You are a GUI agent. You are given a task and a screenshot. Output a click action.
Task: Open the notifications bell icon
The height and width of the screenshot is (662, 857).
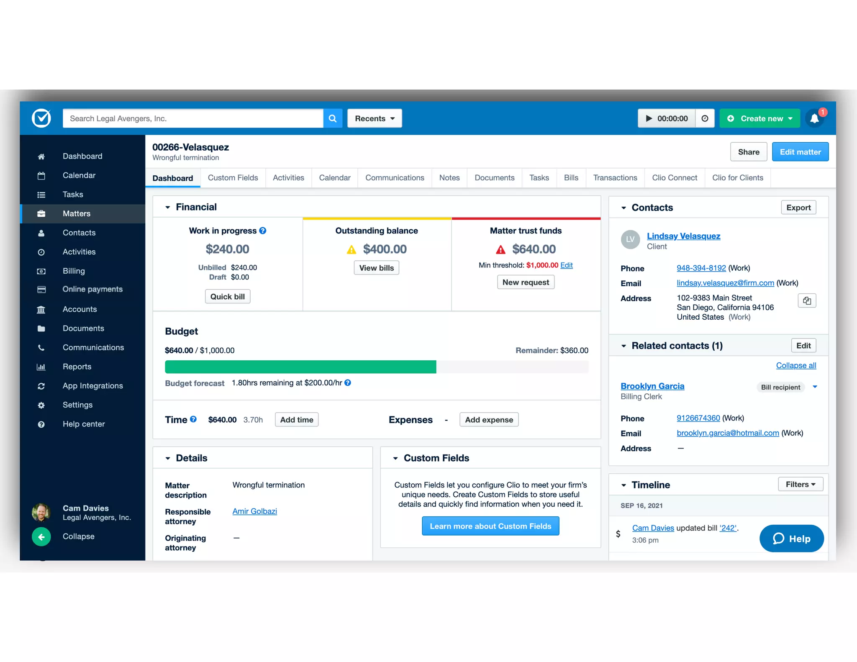tap(814, 118)
